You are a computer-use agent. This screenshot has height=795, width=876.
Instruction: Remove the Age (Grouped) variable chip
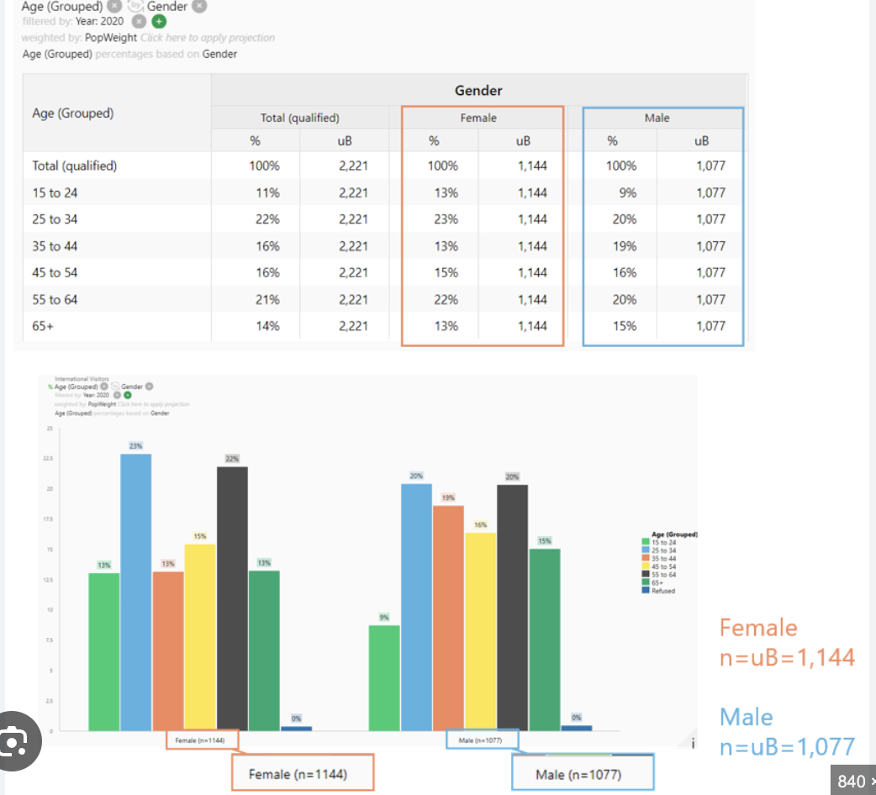[x=113, y=8]
